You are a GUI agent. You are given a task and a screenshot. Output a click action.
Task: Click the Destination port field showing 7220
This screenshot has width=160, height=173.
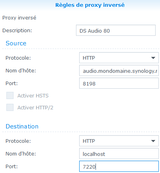click(119, 166)
